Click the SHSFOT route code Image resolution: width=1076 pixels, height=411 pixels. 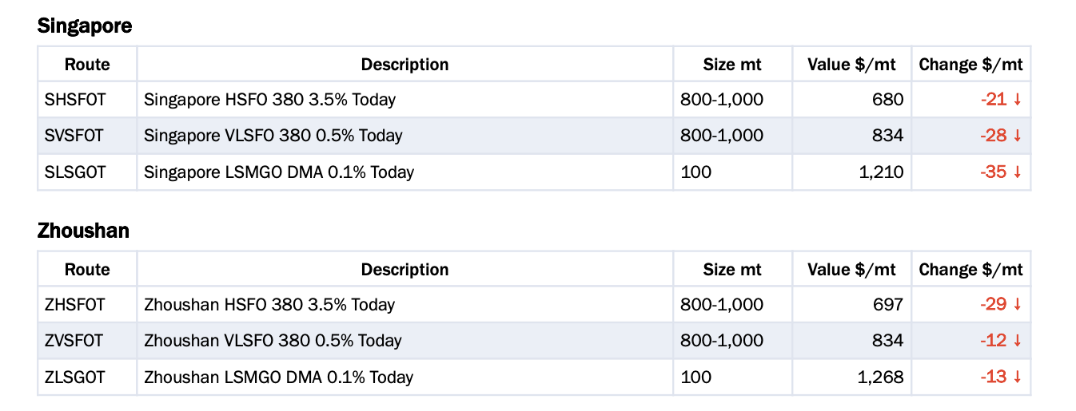75,100
